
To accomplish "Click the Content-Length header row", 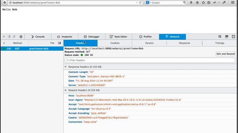I will (x=150, y=72).
